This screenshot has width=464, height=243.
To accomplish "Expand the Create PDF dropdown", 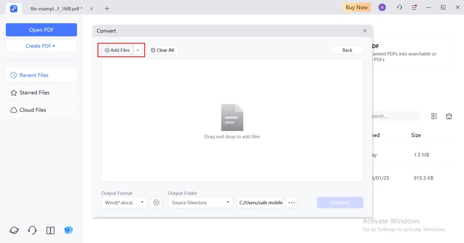I will tap(41, 46).
